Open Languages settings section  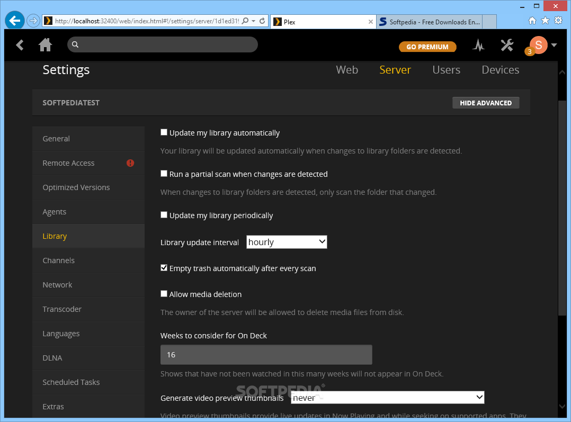[88, 334]
